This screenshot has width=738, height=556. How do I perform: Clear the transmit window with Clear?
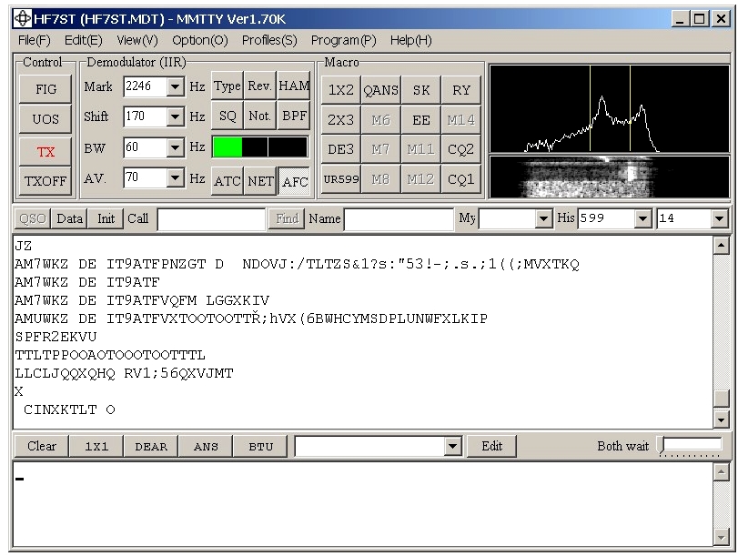coord(42,446)
